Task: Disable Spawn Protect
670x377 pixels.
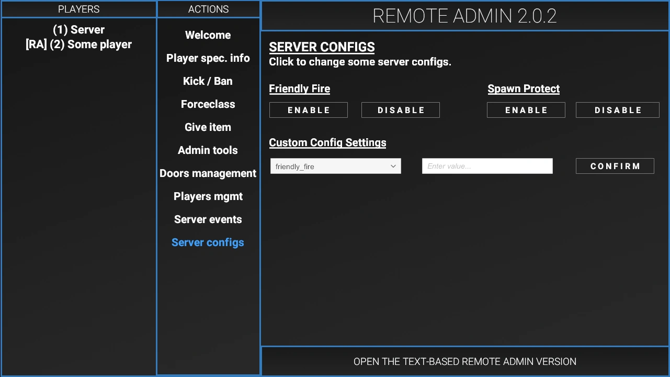Action: pos(618,110)
